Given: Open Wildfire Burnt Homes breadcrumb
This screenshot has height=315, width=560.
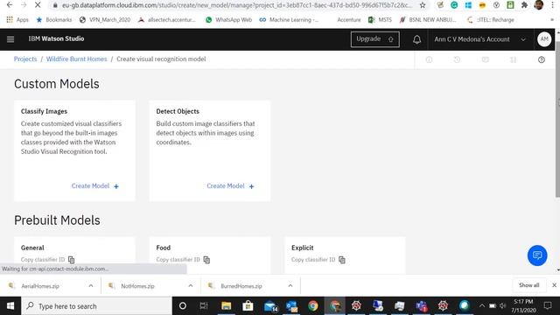Looking at the screenshot, I should pyautogui.click(x=76, y=59).
